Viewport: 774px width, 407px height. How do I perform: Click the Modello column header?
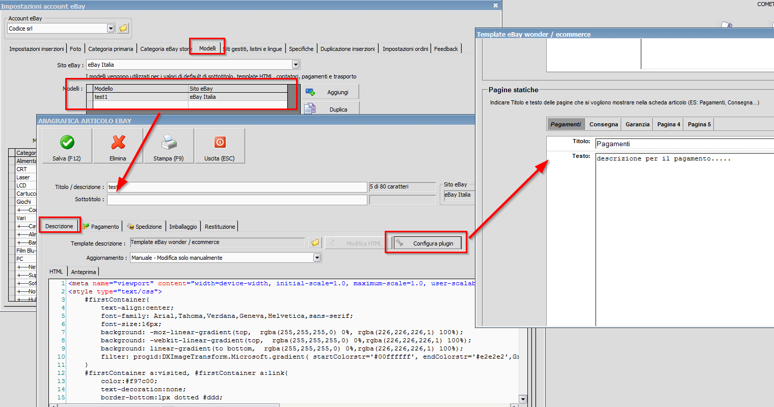(141, 89)
